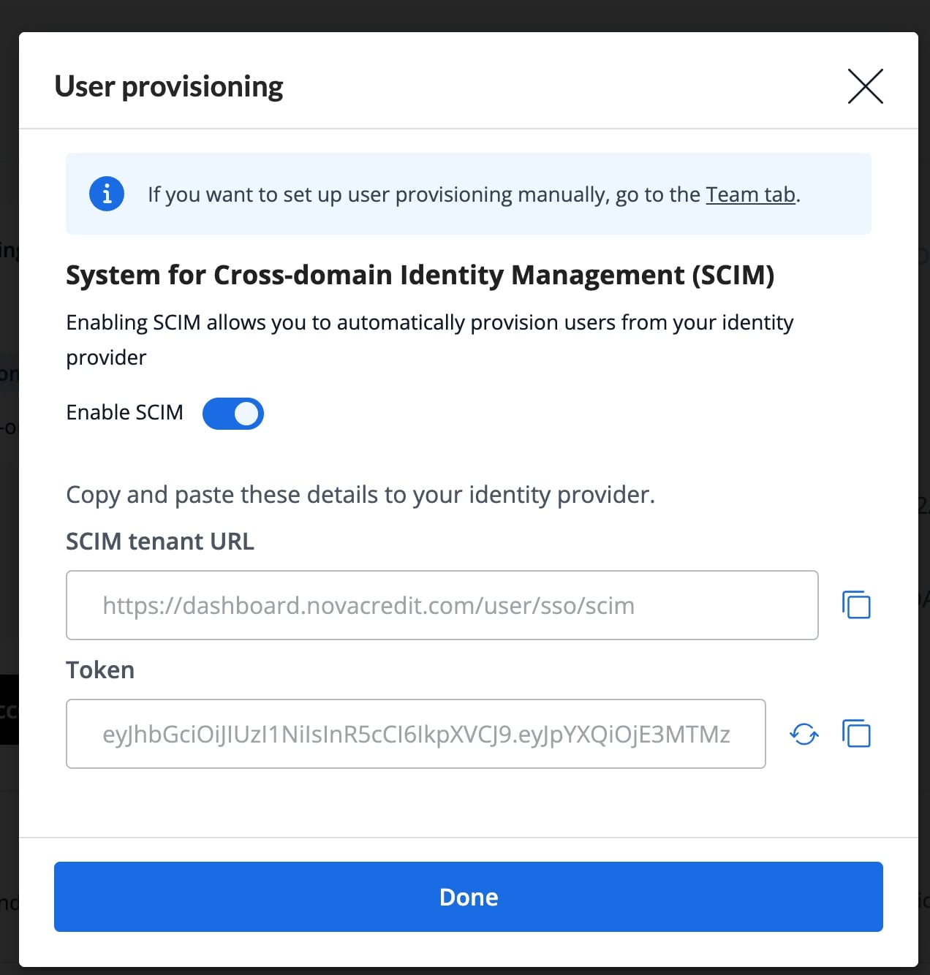This screenshot has width=930, height=975.
Task: Click the word "provider" below the description
Action: [106, 357]
